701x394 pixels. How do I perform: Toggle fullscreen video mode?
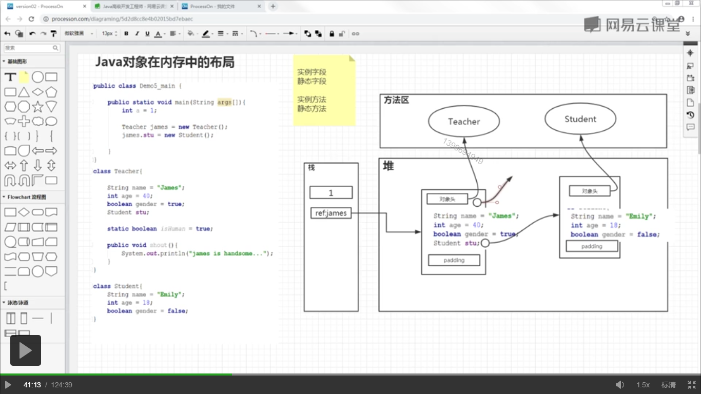691,385
